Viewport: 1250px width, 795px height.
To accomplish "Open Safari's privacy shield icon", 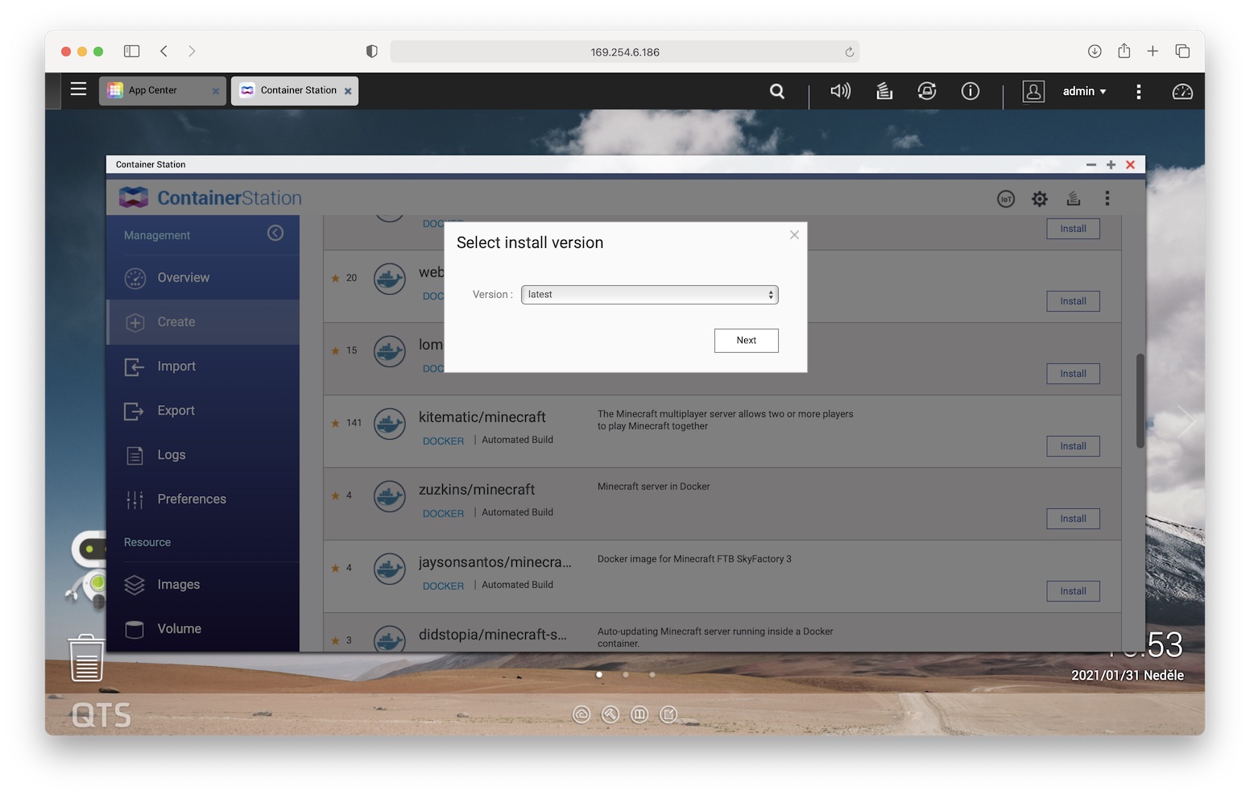I will tap(371, 52).
